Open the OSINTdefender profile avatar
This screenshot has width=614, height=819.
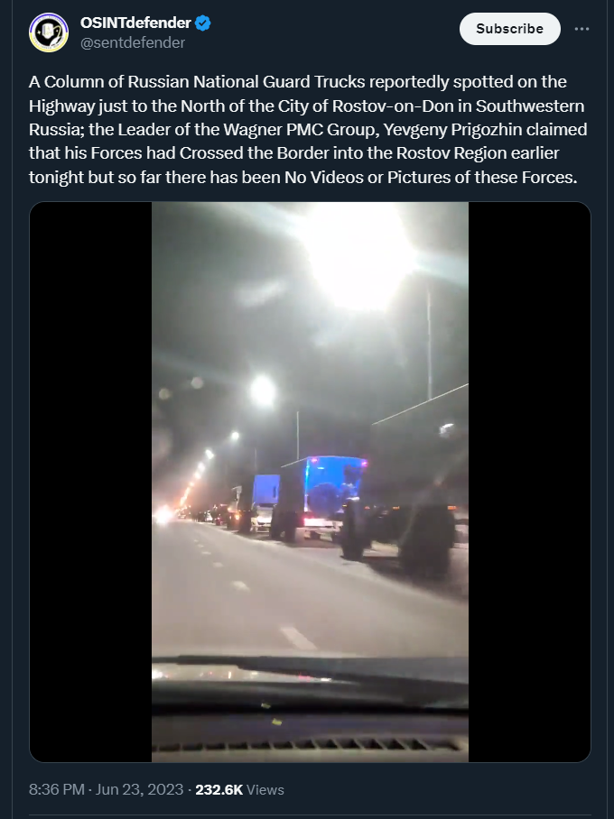click(49, 32)
